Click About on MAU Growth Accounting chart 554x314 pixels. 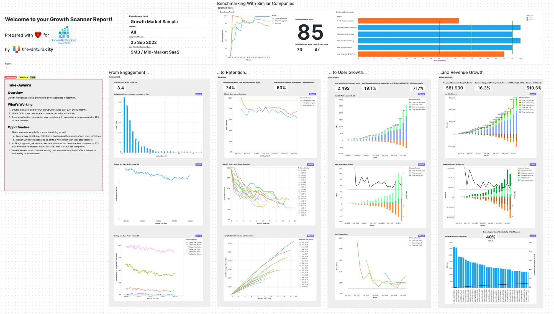pos(422,165)
